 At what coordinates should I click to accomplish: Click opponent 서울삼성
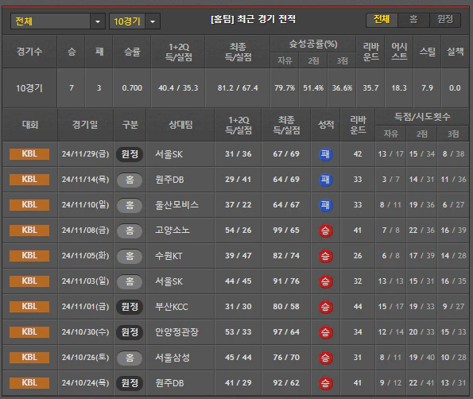(x=173, y=358)
